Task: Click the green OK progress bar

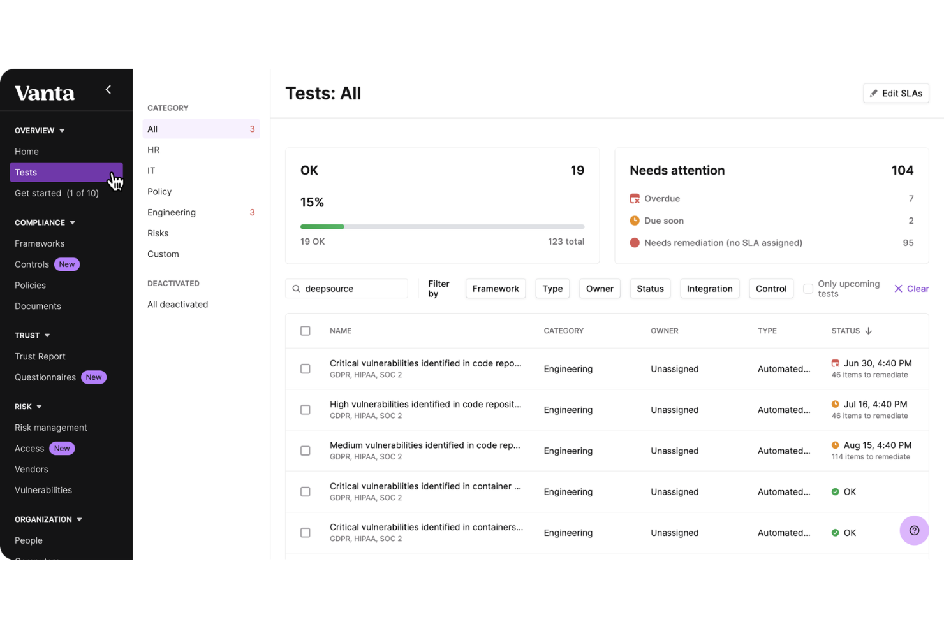Action: (321, 226)
